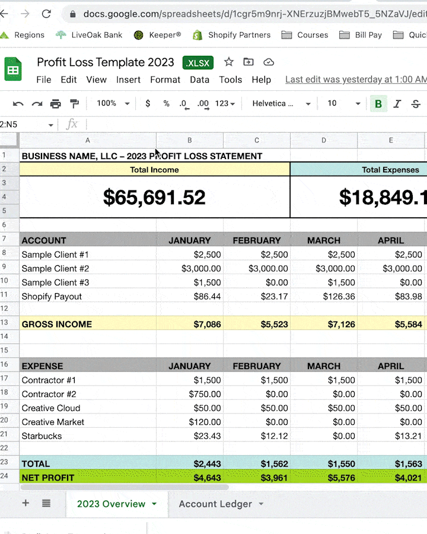This screenshot has height=534, width=427.
Task: Open the Regions bookmark
Action: [x=23, y=35]
